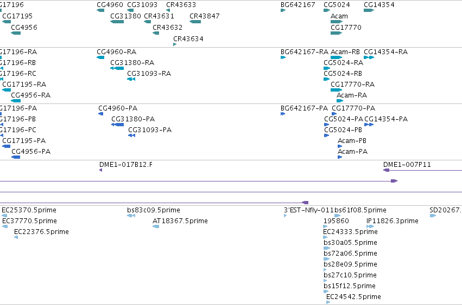Click the CG17195-PA protein label
The height and width of the screenshot is (305, 462).
pos(24,141)
